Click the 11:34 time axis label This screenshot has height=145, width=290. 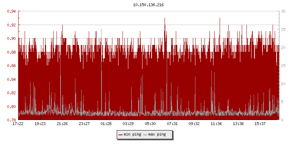(216, 124)
